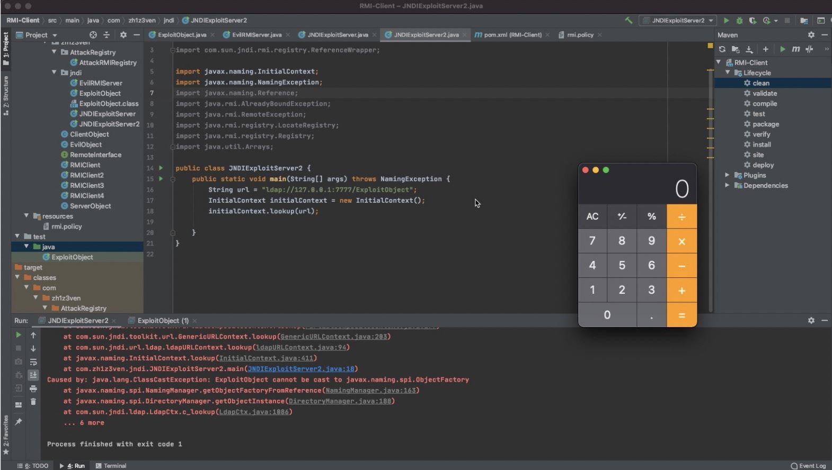
Task: Select EvilRMIServer in project tree
Action: click(x=100, y=83)
